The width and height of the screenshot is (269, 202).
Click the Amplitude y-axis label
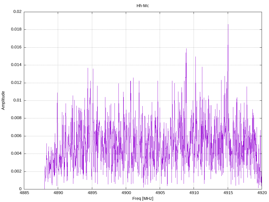[3, 100]
